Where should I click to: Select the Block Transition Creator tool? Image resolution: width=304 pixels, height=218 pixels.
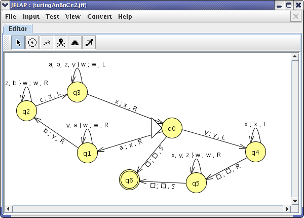click(89, 43)
